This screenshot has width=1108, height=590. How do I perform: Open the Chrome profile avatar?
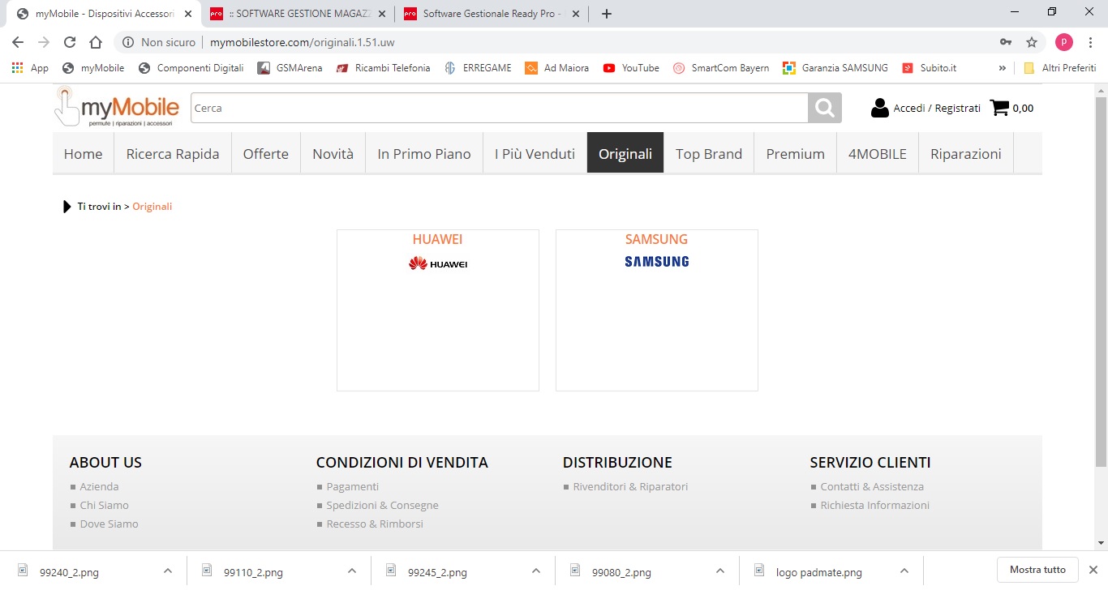click(x=1064, y=42)
